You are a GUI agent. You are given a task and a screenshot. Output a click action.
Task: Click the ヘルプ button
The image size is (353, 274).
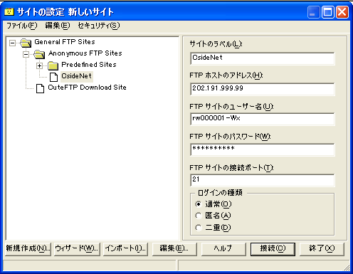(223, 249)
